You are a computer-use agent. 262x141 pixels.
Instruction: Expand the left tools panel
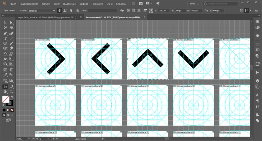3,15
